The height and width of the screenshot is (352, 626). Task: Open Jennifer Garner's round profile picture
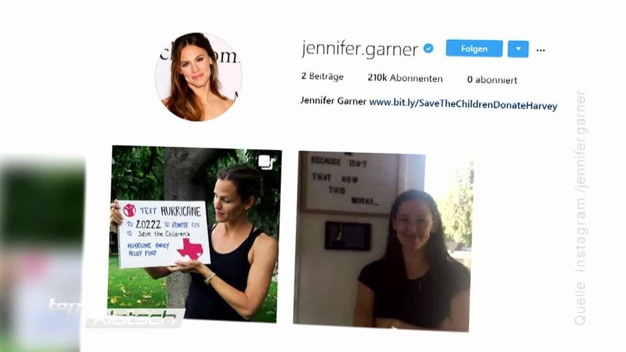[198, 77]
